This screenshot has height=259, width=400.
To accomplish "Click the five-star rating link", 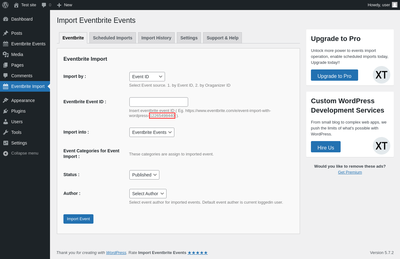I will coord(197,252).
